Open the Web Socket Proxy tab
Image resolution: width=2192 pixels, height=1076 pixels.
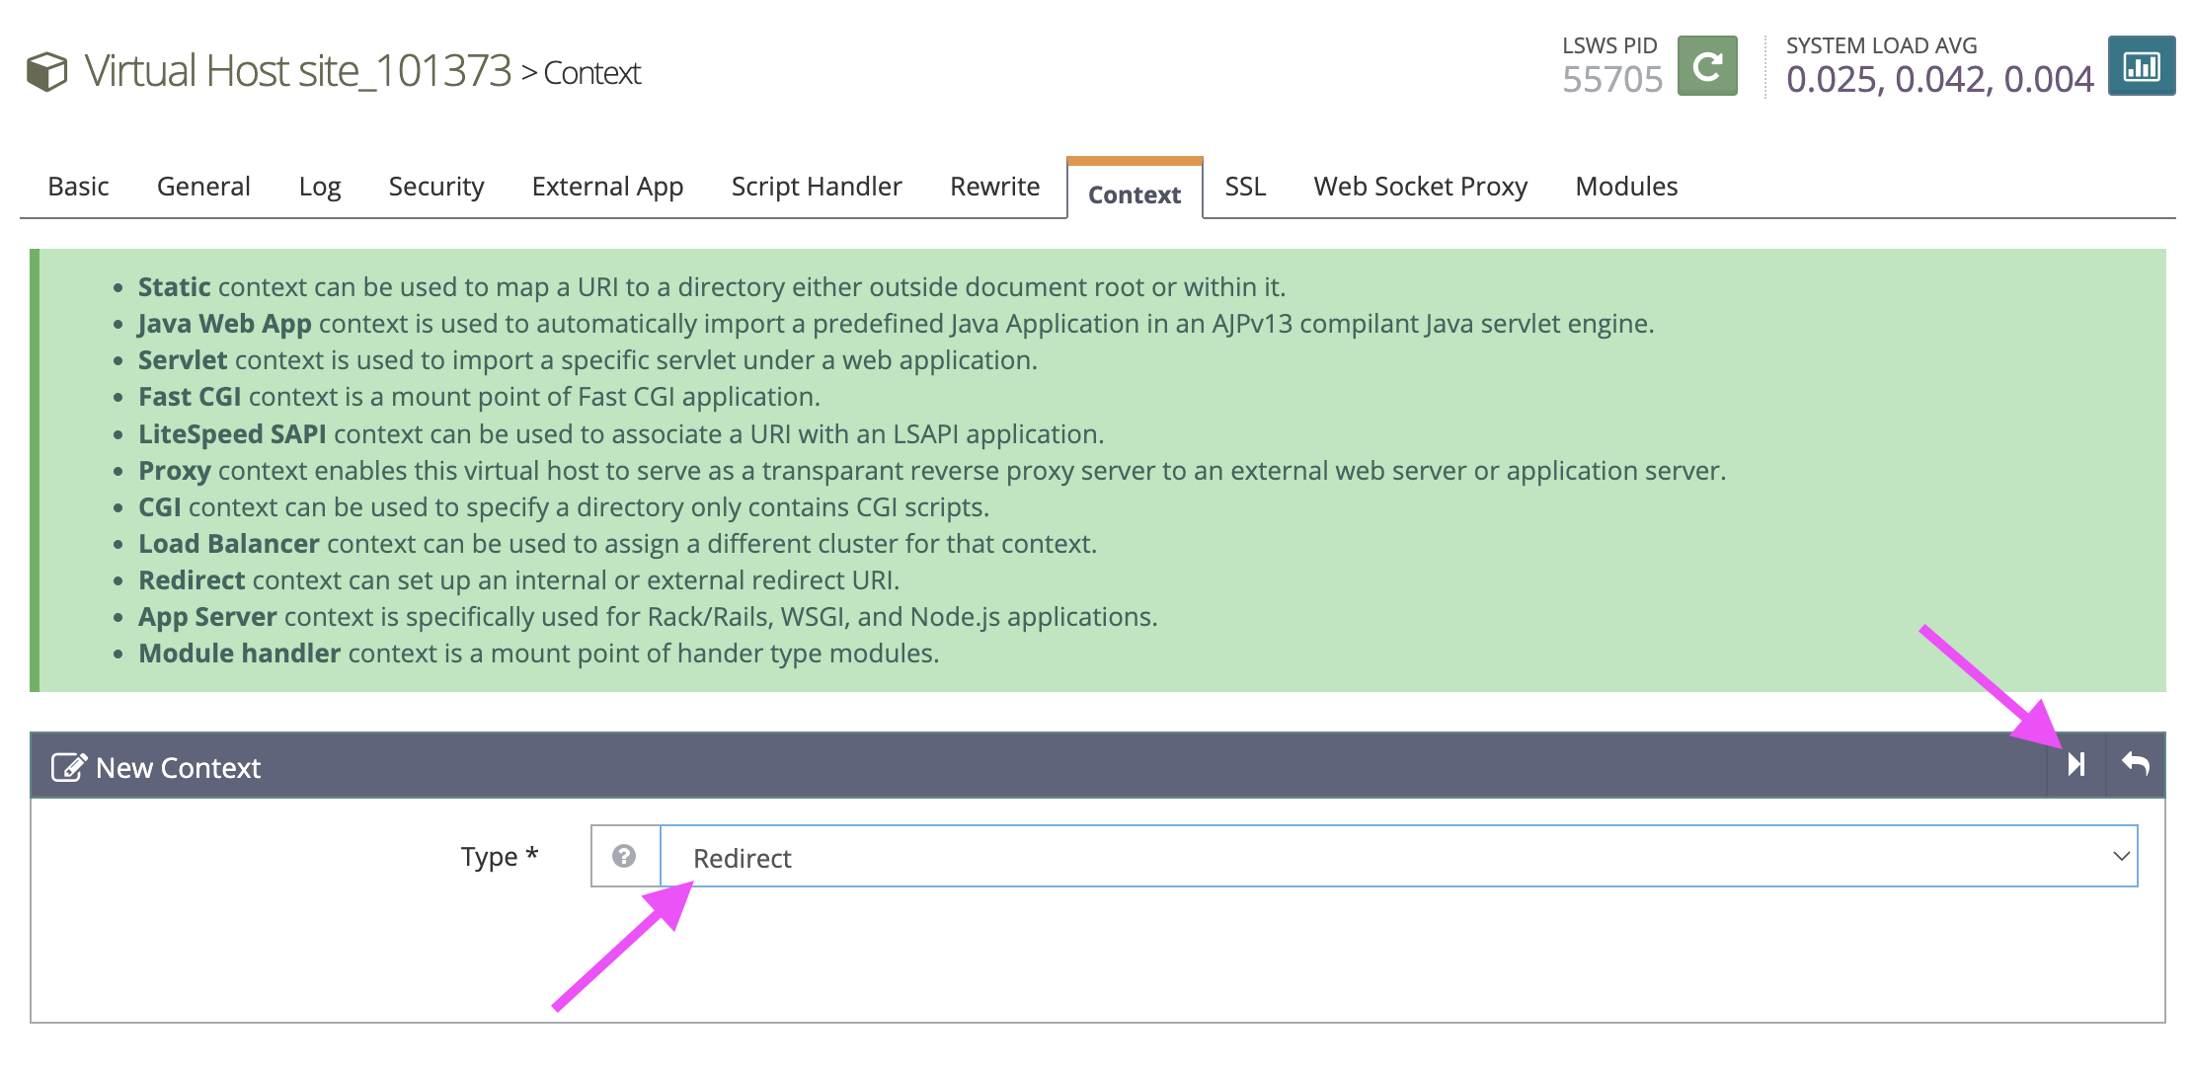pyautogui.click(x=1420, y=187)
